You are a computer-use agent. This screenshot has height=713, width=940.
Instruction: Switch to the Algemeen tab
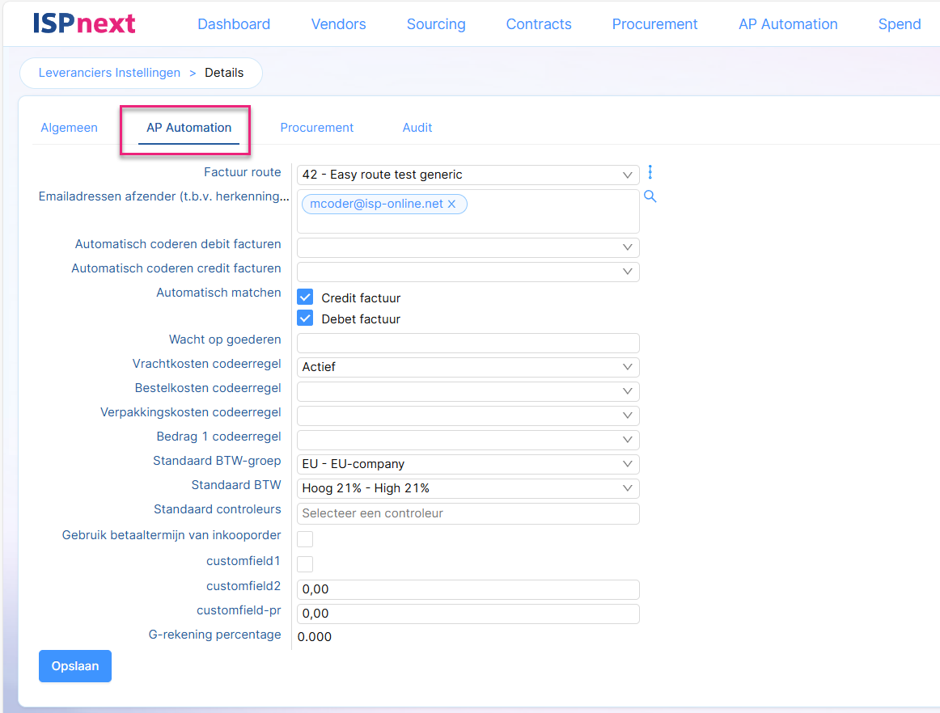pos(69,128)
